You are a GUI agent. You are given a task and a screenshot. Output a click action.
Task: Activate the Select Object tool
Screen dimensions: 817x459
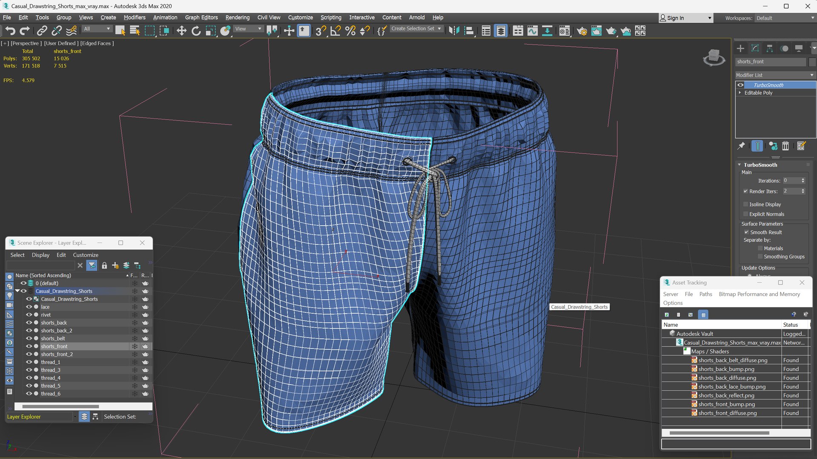pos(120,31)
